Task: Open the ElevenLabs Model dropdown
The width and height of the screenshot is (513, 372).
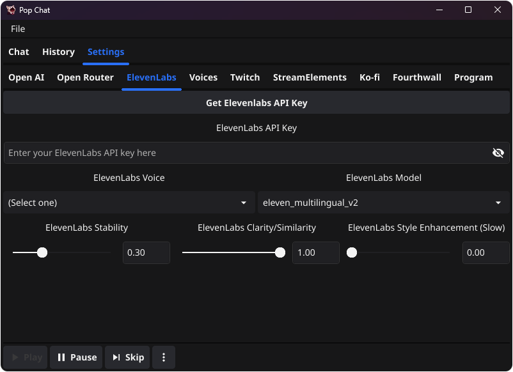Action: (x=384, y=202)
